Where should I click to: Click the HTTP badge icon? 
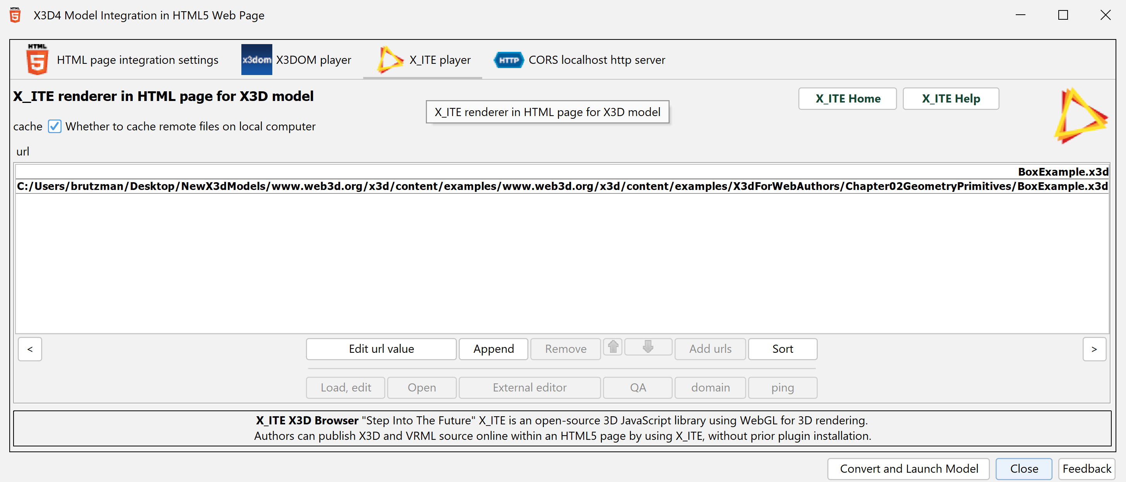click(x=508, y=60)
